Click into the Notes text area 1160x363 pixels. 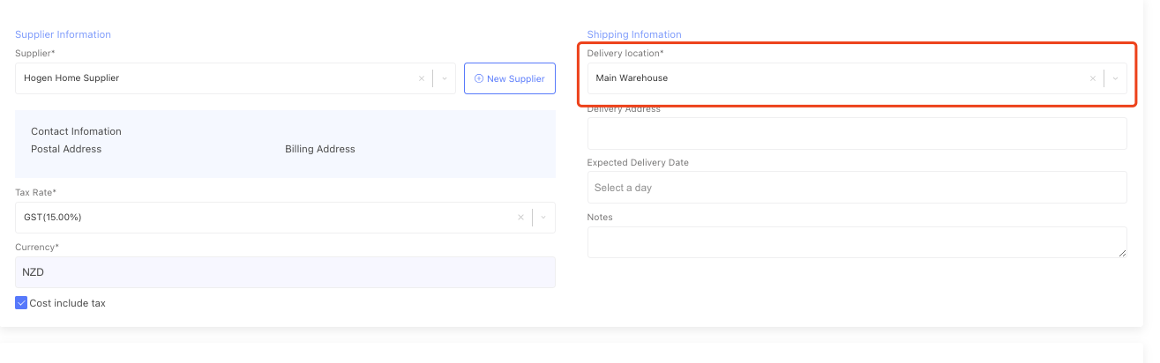coord(856,242)
